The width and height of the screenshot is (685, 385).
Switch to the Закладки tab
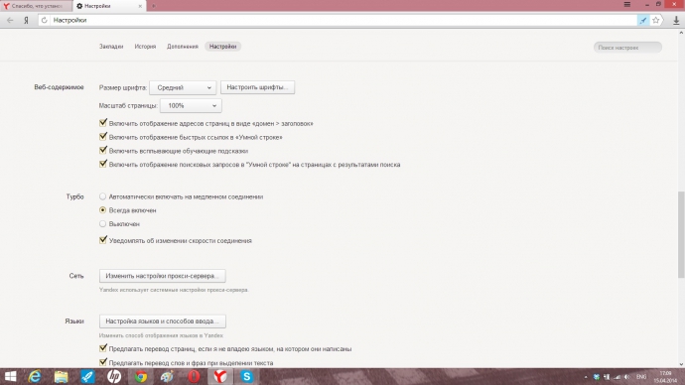pos(111,47)
